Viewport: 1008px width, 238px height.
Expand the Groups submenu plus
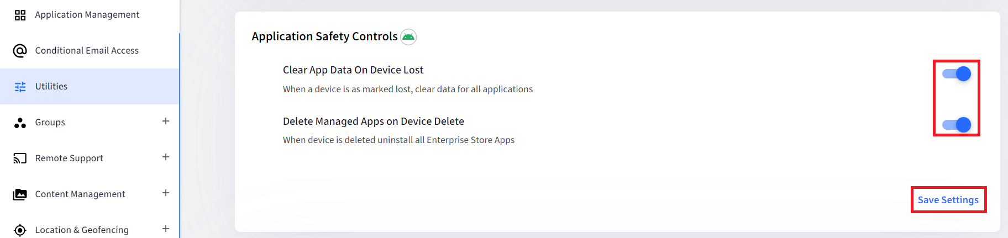[x=166, y=121]
